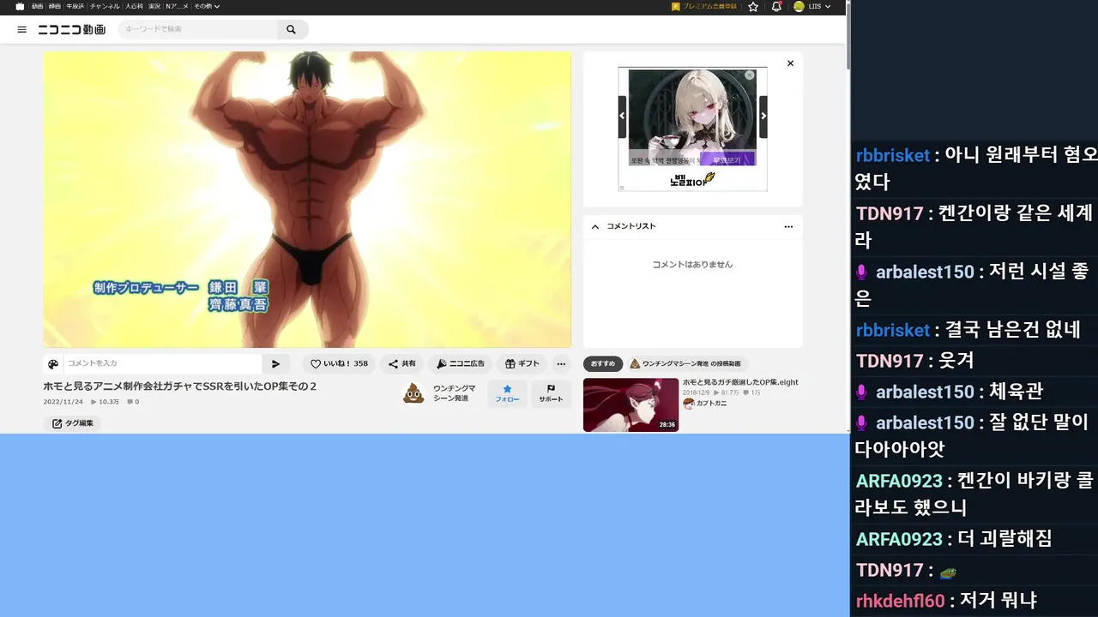
Task: Click the comment count beside 10.3万 views
Action: pos(133,402)
